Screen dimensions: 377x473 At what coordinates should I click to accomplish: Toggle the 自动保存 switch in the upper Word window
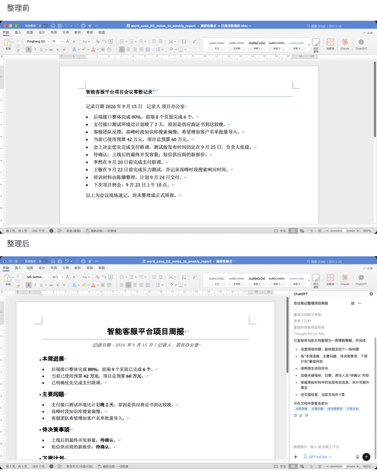tap(43, 26)
